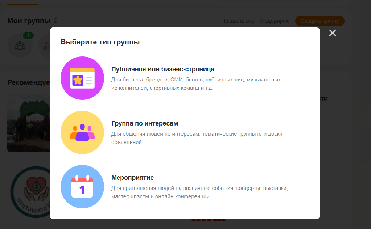This screenshot has height=229, width=371.
Task: Click the 'Выберите тип группы' dialog title
Action: coord(100,42)
